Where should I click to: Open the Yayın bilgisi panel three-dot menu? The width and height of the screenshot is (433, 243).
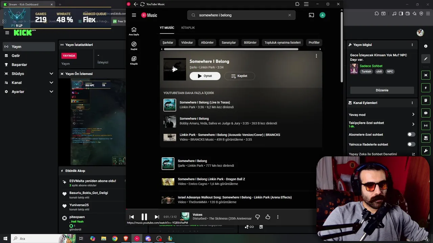click(412, 45)
